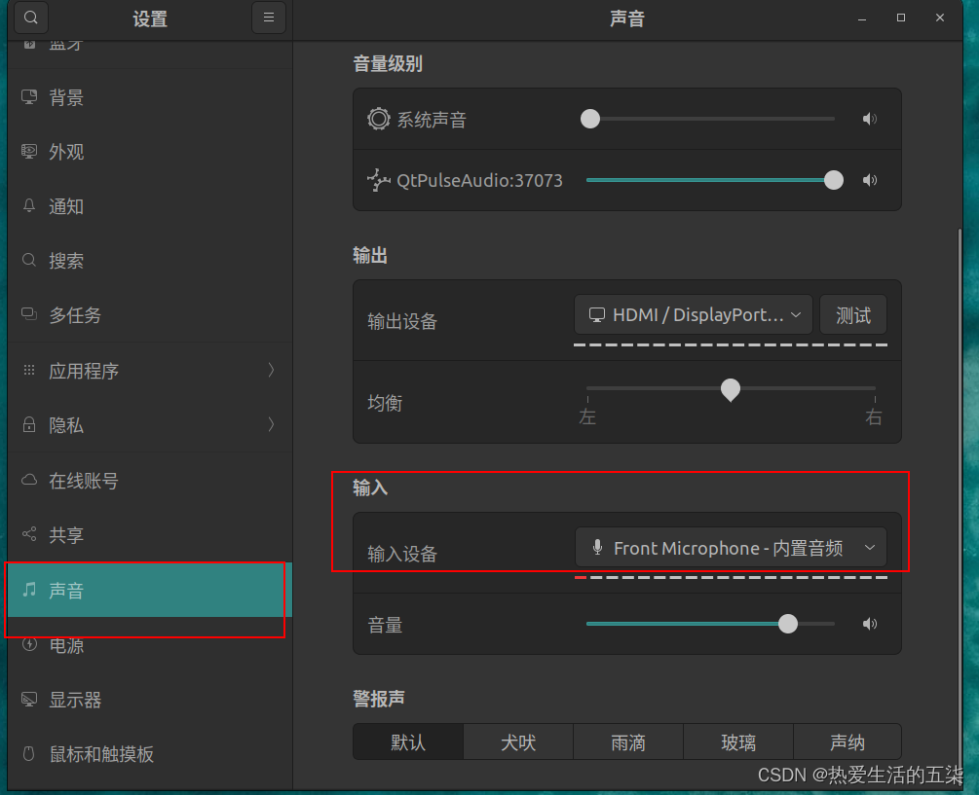Select the Glass (玻璃) alert sound
The height and width of the screenshot is (795, 979).
[x=738, y=742]
